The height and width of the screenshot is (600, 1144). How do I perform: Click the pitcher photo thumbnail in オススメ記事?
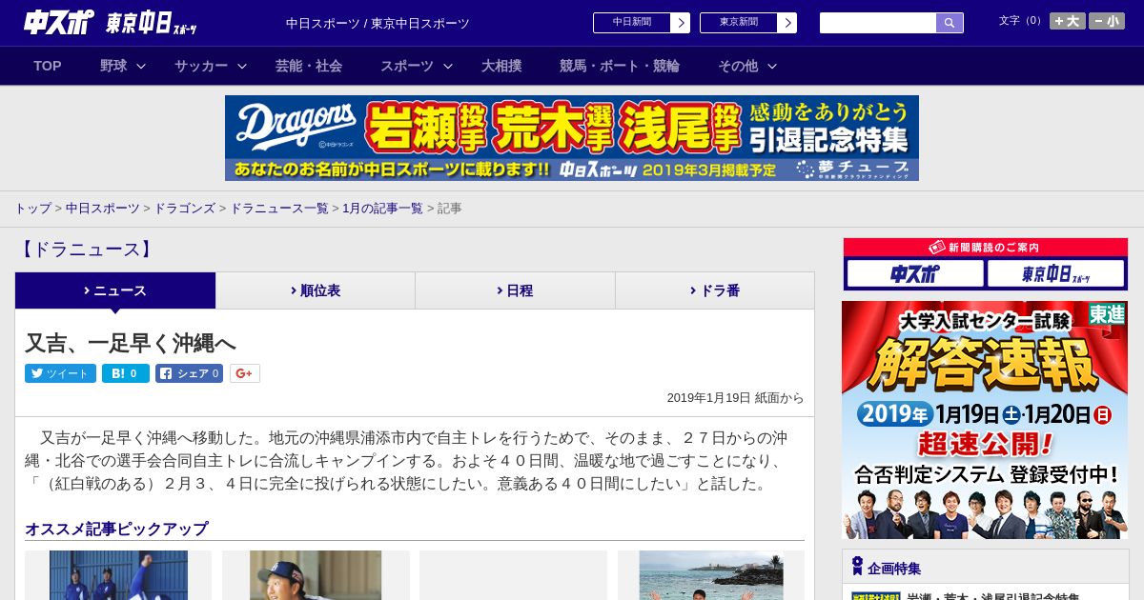coord(118,575)
